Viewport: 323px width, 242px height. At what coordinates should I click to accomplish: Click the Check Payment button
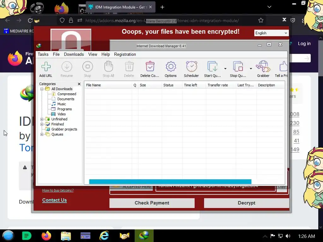[152, 203]
